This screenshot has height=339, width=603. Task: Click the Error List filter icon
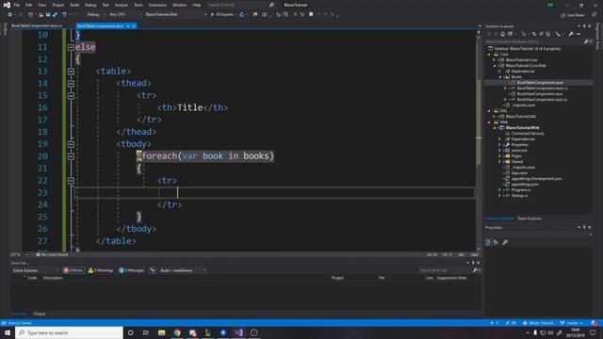[x=153, y=270]
